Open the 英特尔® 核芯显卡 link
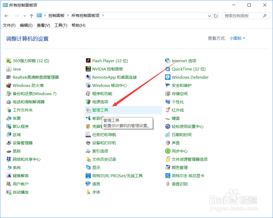This screenshot has height=218, width=273. coord(188,176)
